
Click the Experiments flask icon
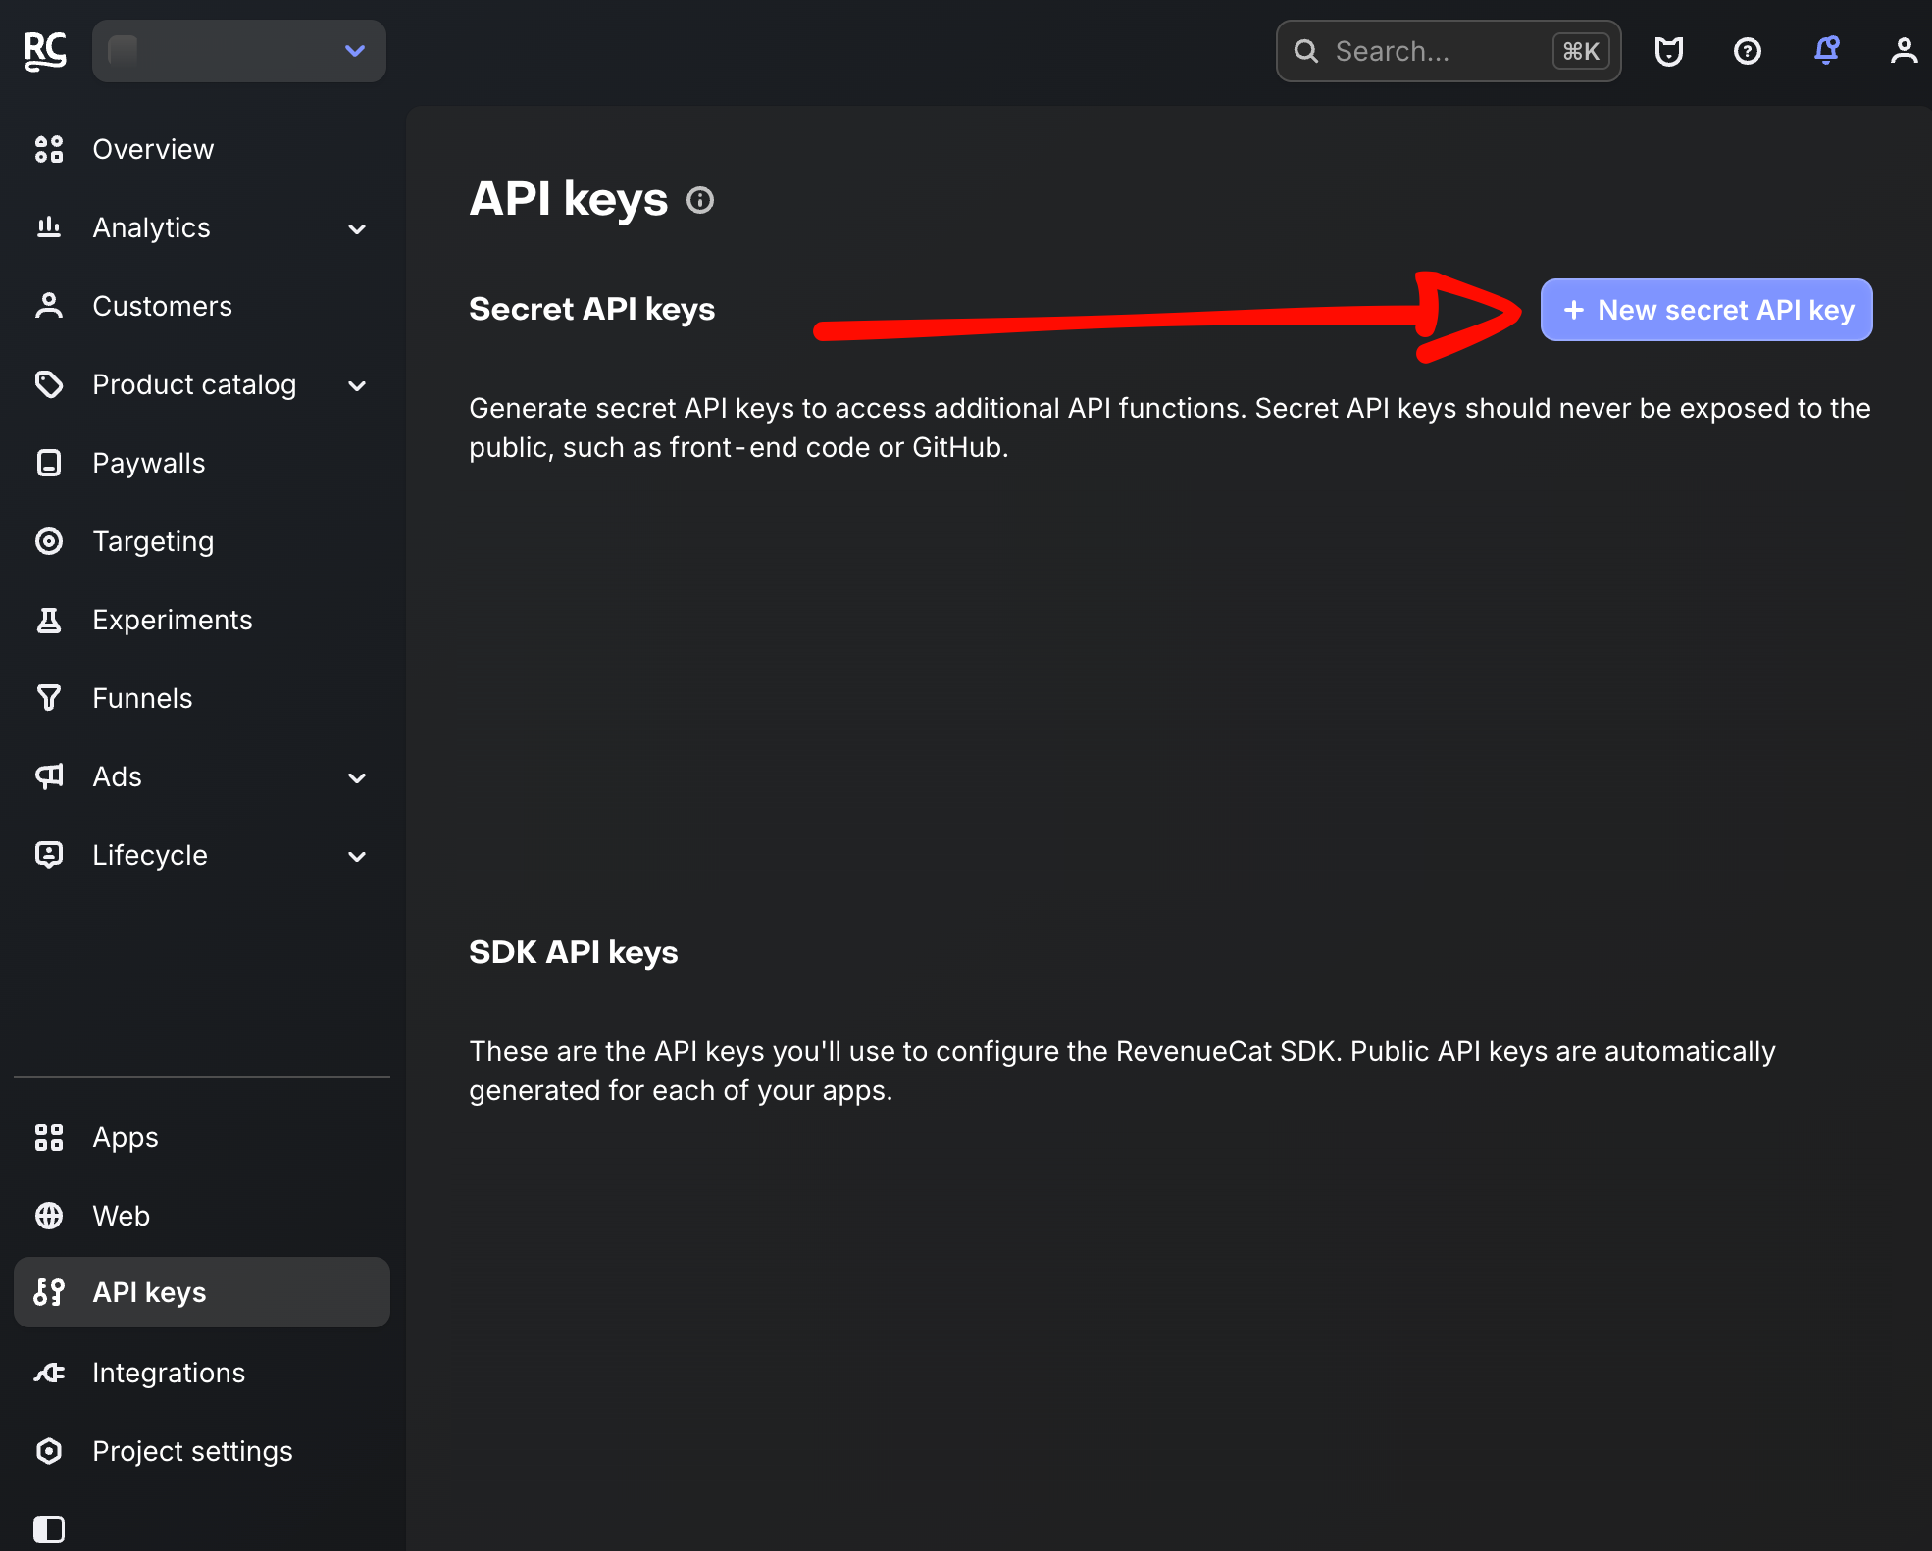[x=49, y=620]
